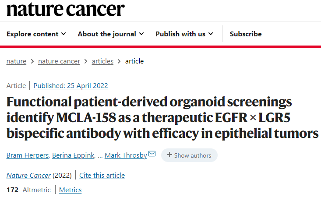Click chevron arrow next to About the journal
This screenshot has width=321, height=197.
point(141,34)
